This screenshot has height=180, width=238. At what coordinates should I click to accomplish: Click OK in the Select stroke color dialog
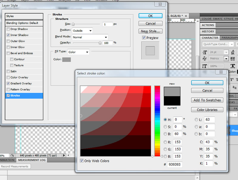click(207, 83)
